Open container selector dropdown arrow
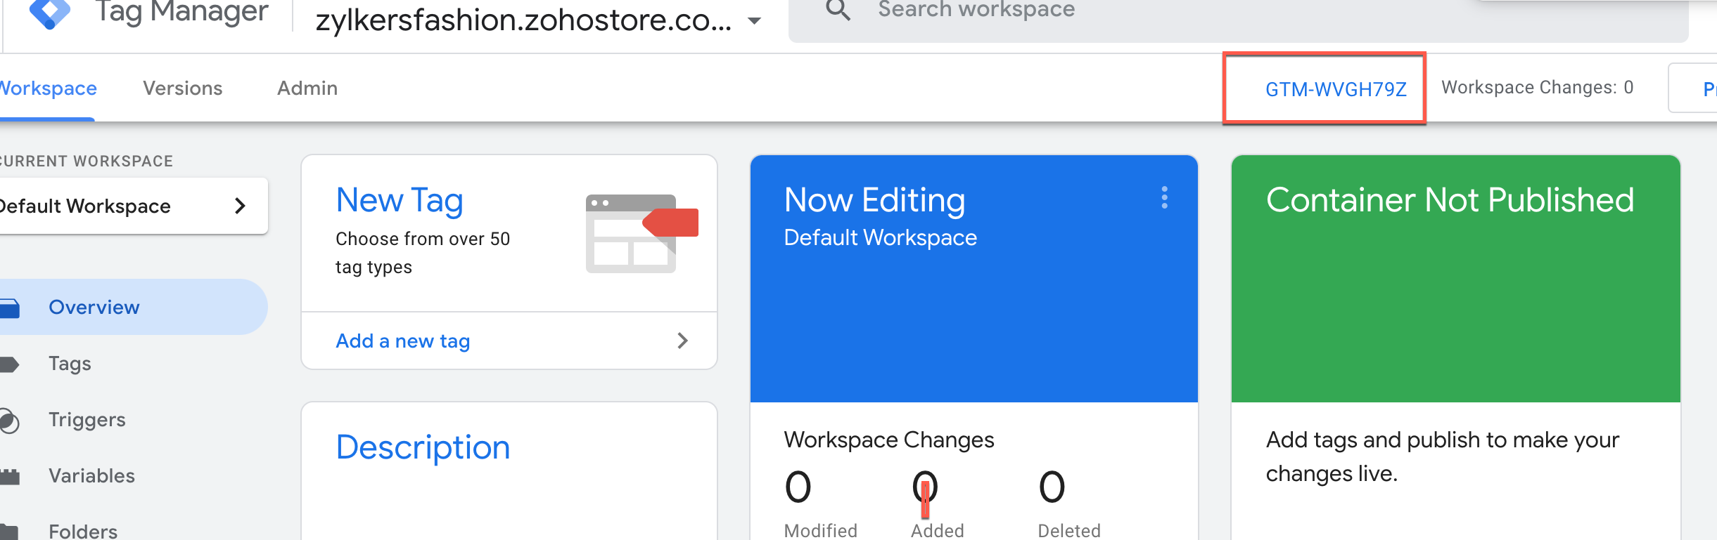 click(754, 21)
